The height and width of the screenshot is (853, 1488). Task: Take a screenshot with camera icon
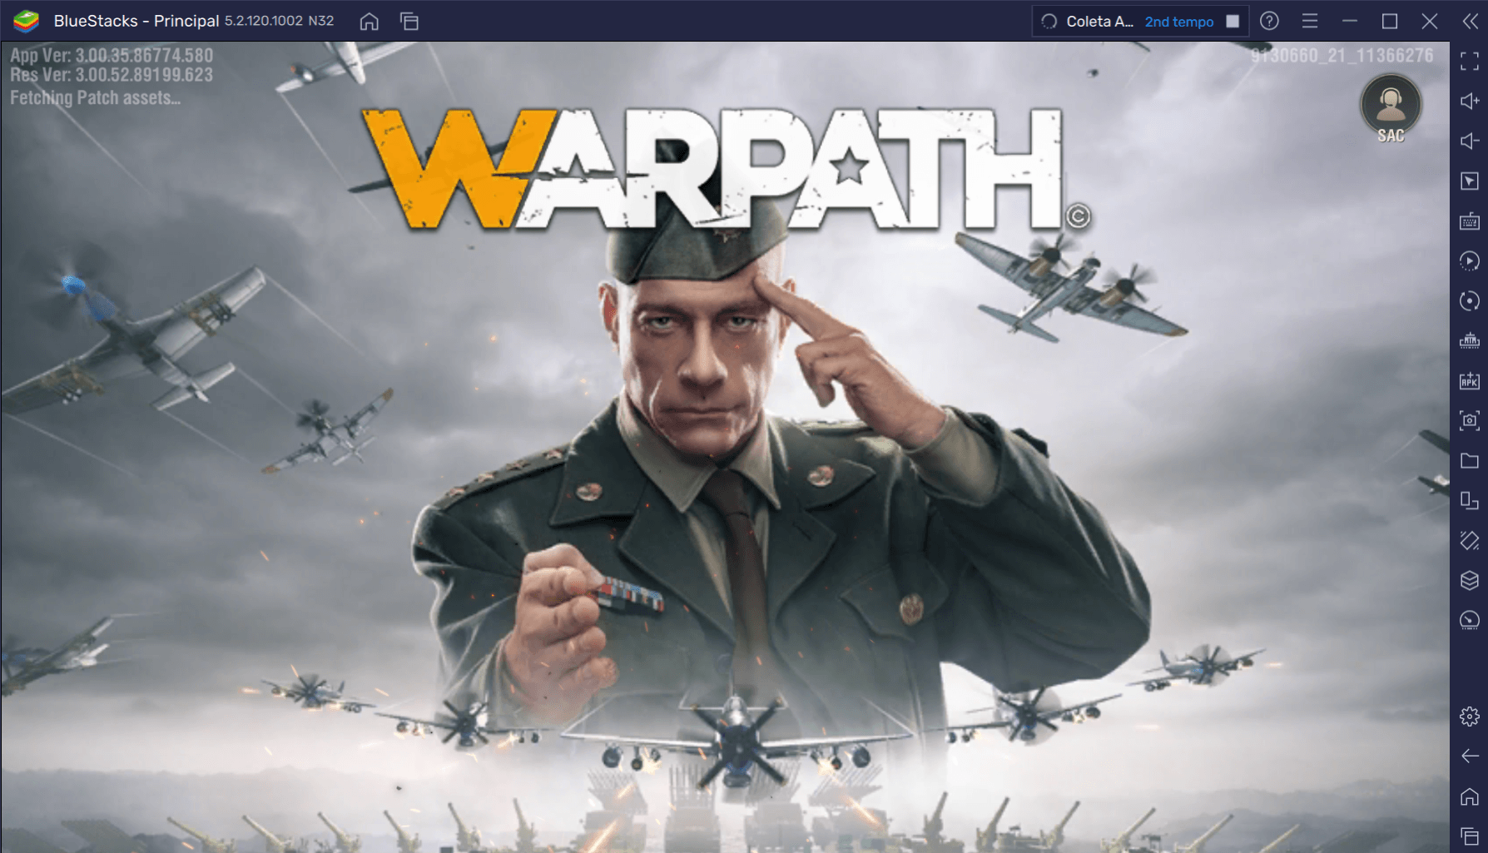point(1470,420)
